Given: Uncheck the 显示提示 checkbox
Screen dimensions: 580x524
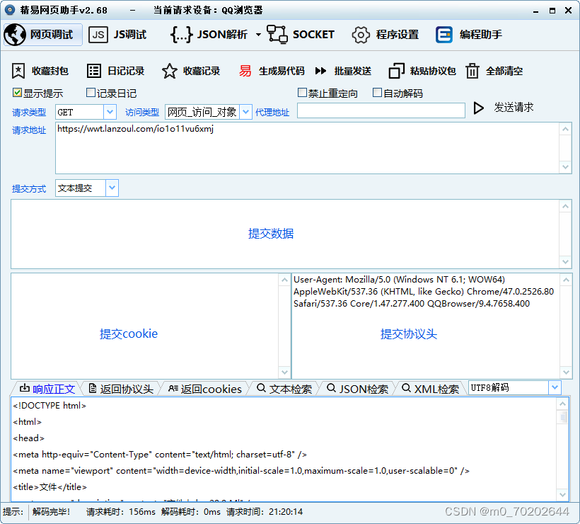Looking at the screenshot, I should coord(17,93).
